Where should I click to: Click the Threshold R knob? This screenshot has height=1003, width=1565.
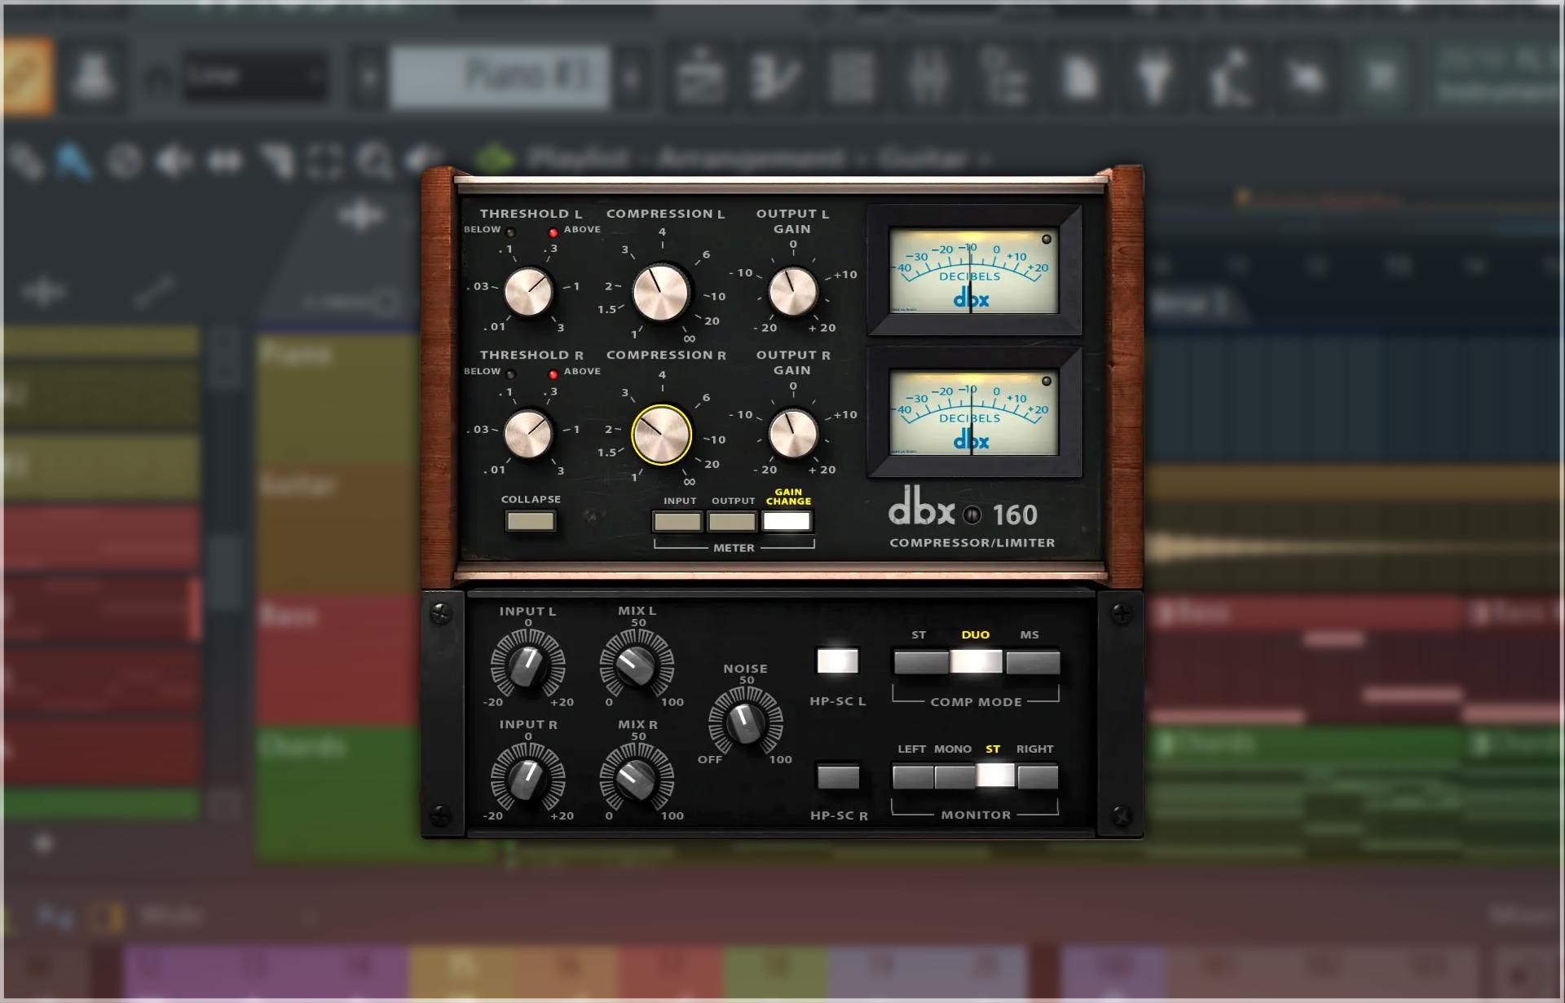(528, 434)
